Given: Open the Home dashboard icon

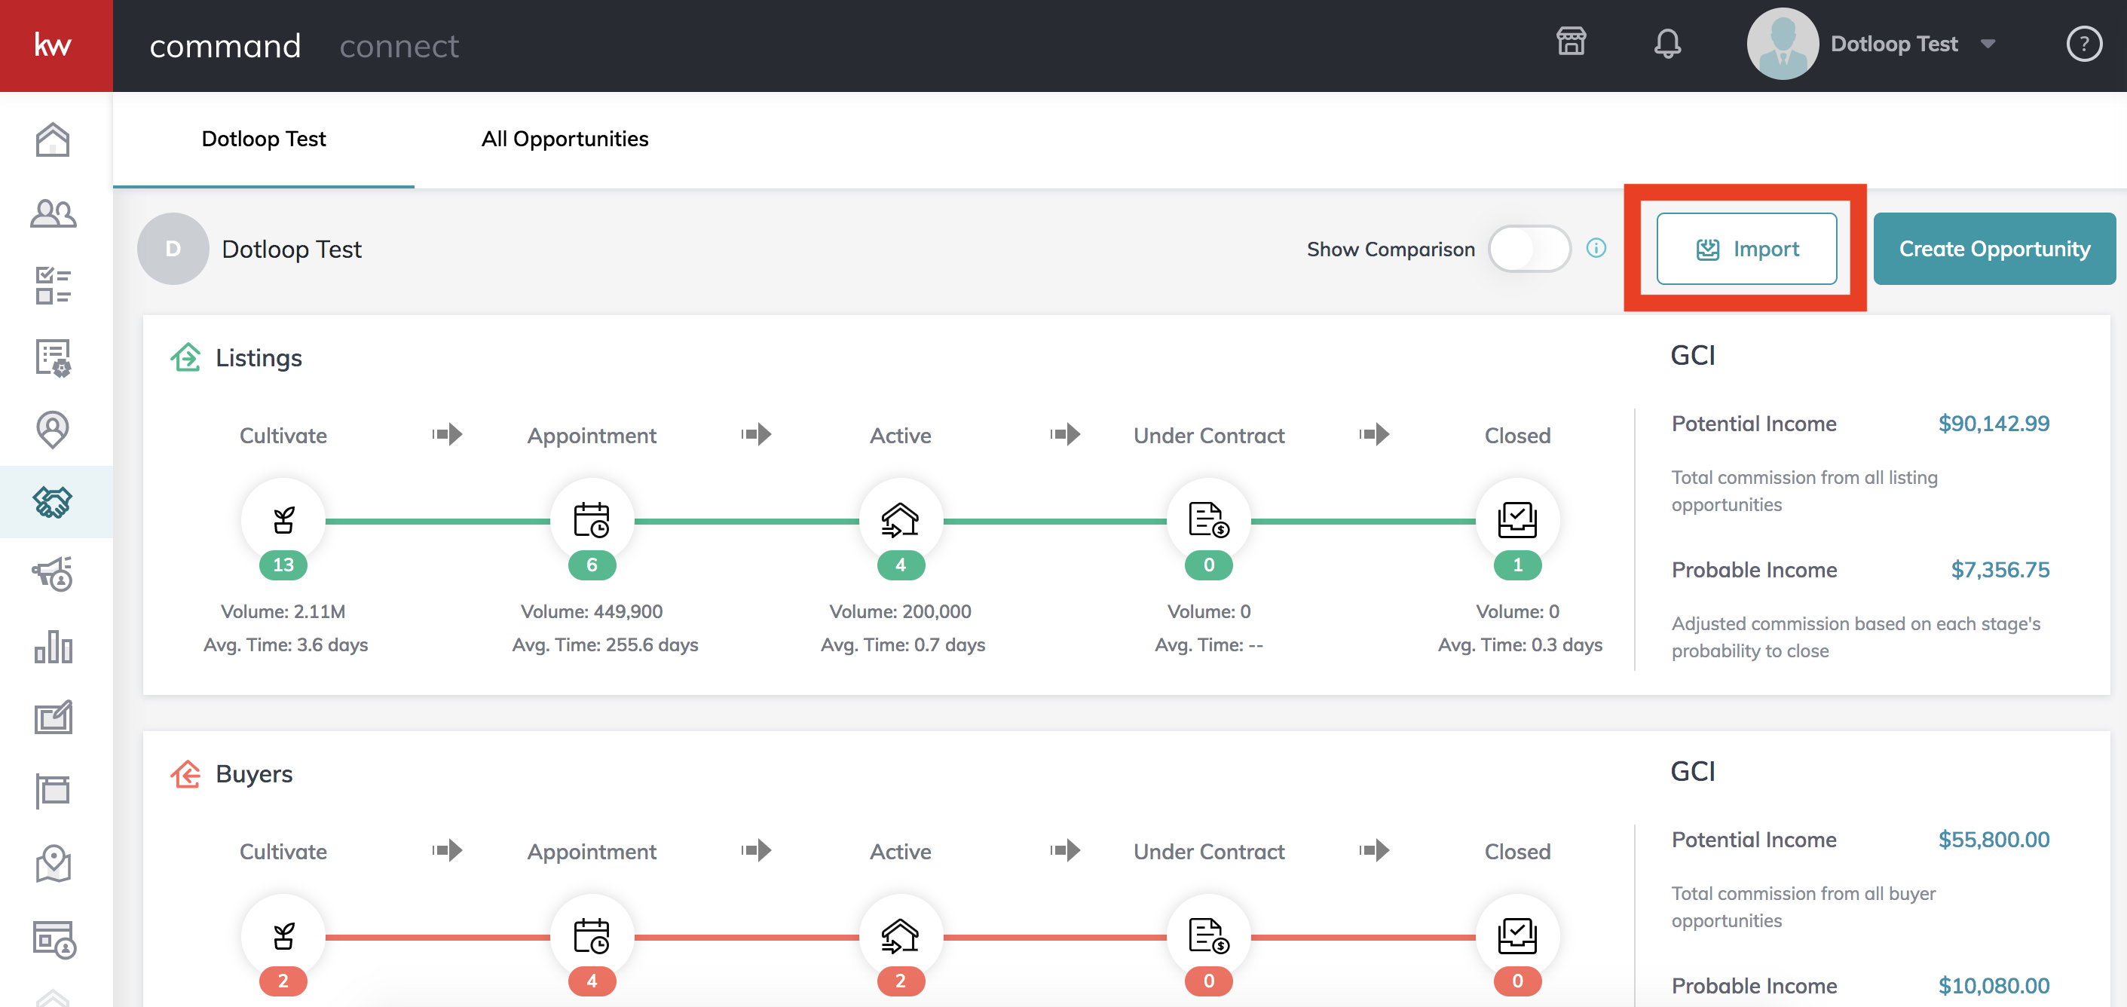Looking at the screenshot, I should pyautogui.click(x=52, y=139).
